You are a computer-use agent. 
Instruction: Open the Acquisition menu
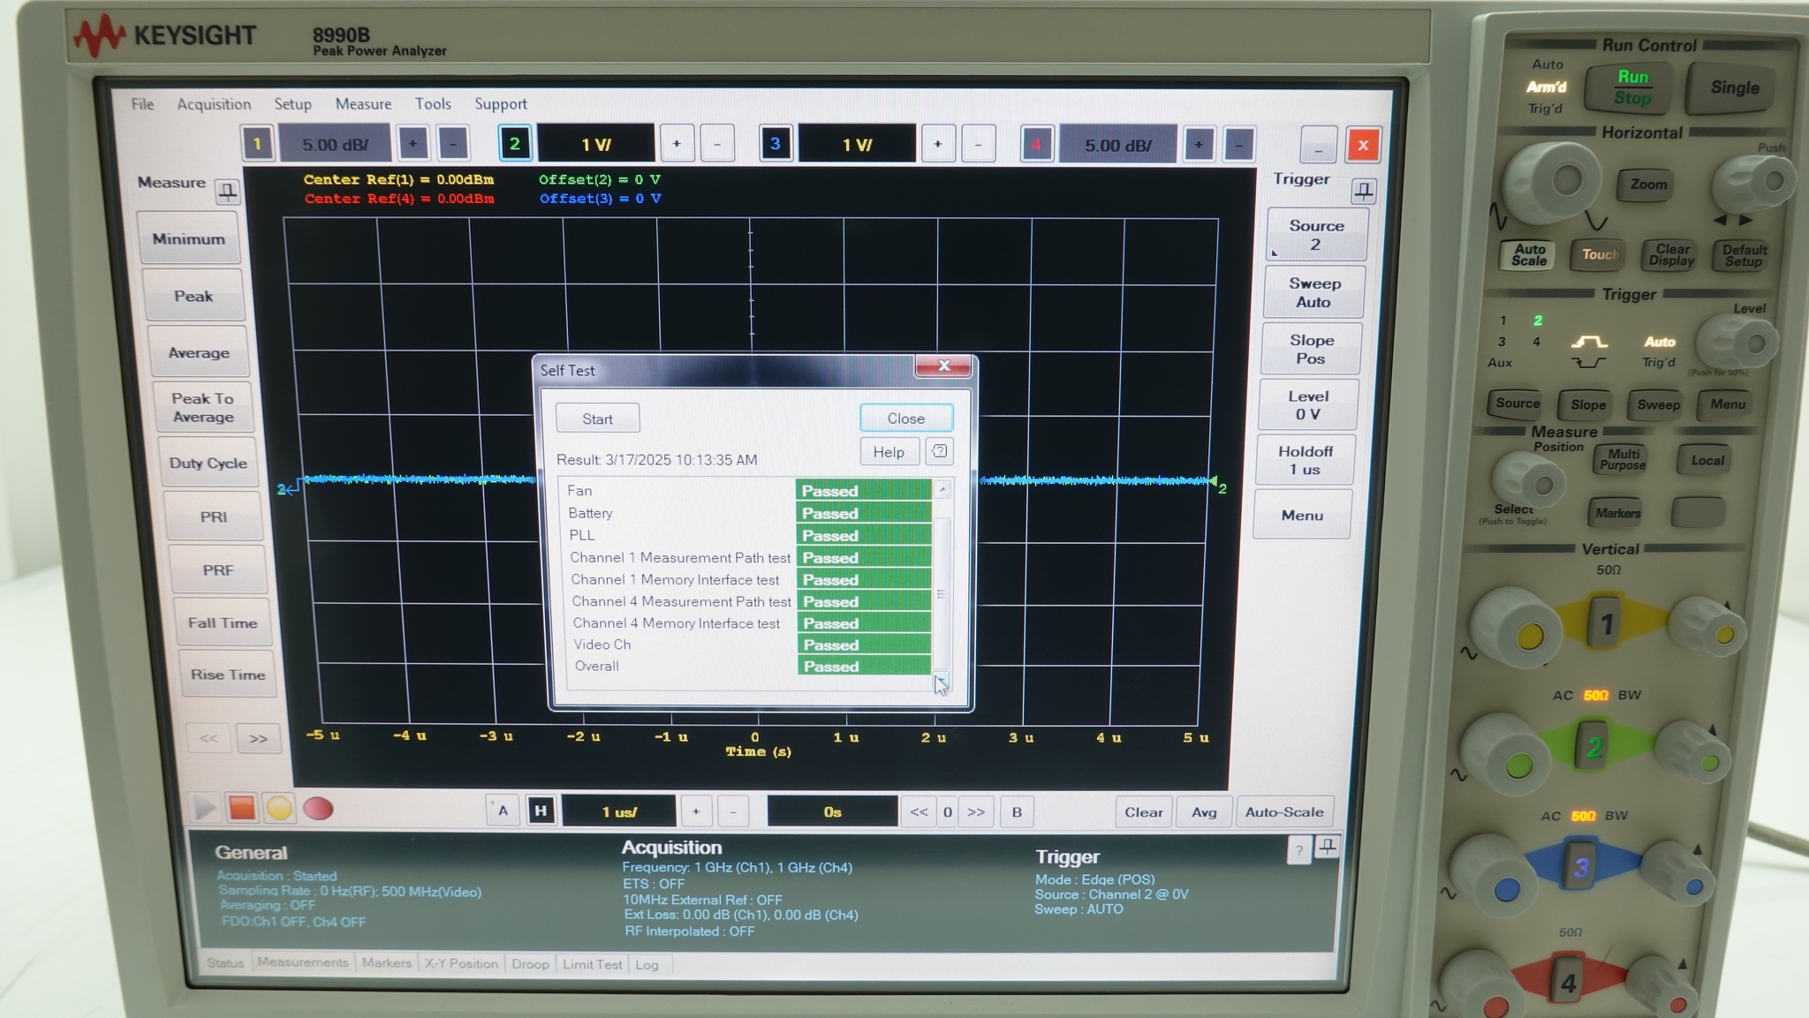click(x=214, y=104)
